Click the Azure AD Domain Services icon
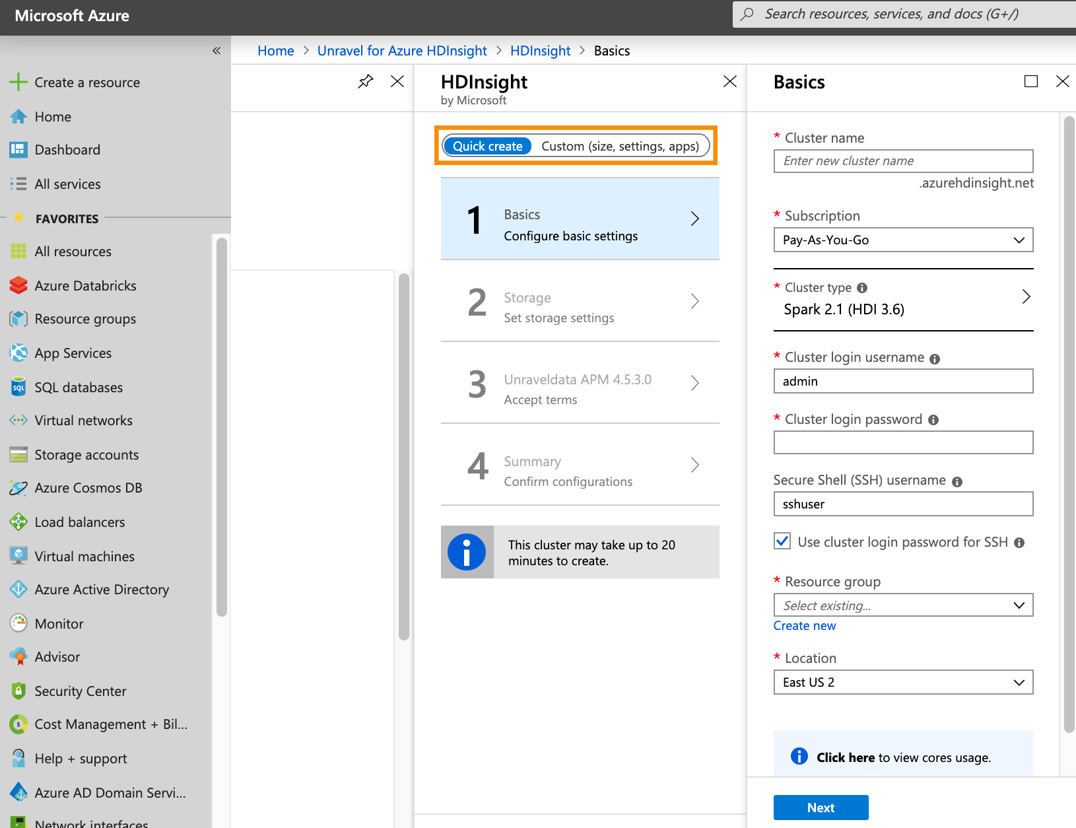 [x=18, y=792]
